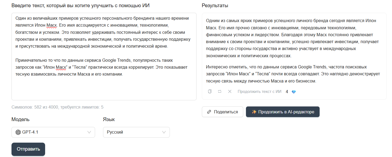This screenshot has height=157, width=392.
Task: Click the input paragraph starting with Примечательно то что
Action: click(x=101, y=67)
